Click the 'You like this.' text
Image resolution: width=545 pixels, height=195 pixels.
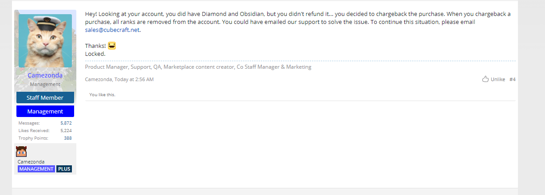102,94
